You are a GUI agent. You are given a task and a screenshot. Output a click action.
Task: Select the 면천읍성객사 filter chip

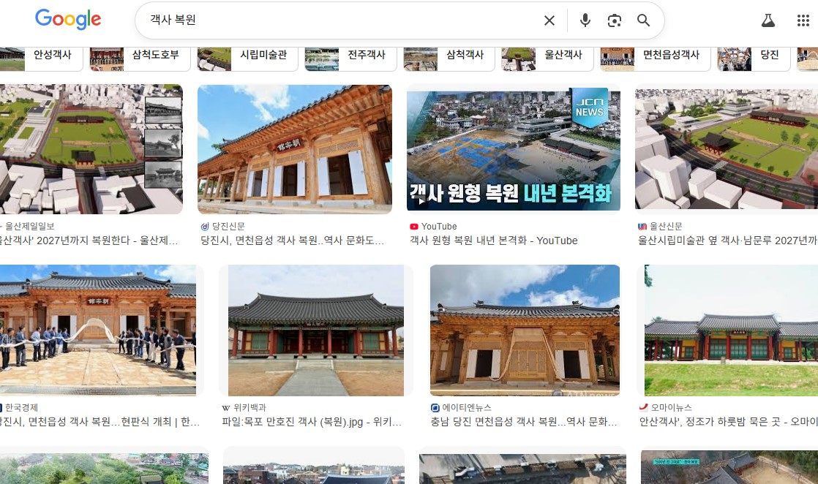(656, 58)
